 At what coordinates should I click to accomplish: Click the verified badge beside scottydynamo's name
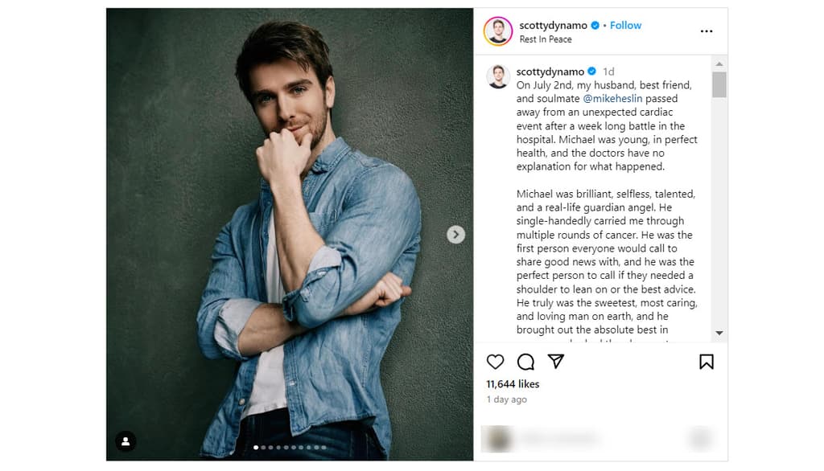point(595,25)
